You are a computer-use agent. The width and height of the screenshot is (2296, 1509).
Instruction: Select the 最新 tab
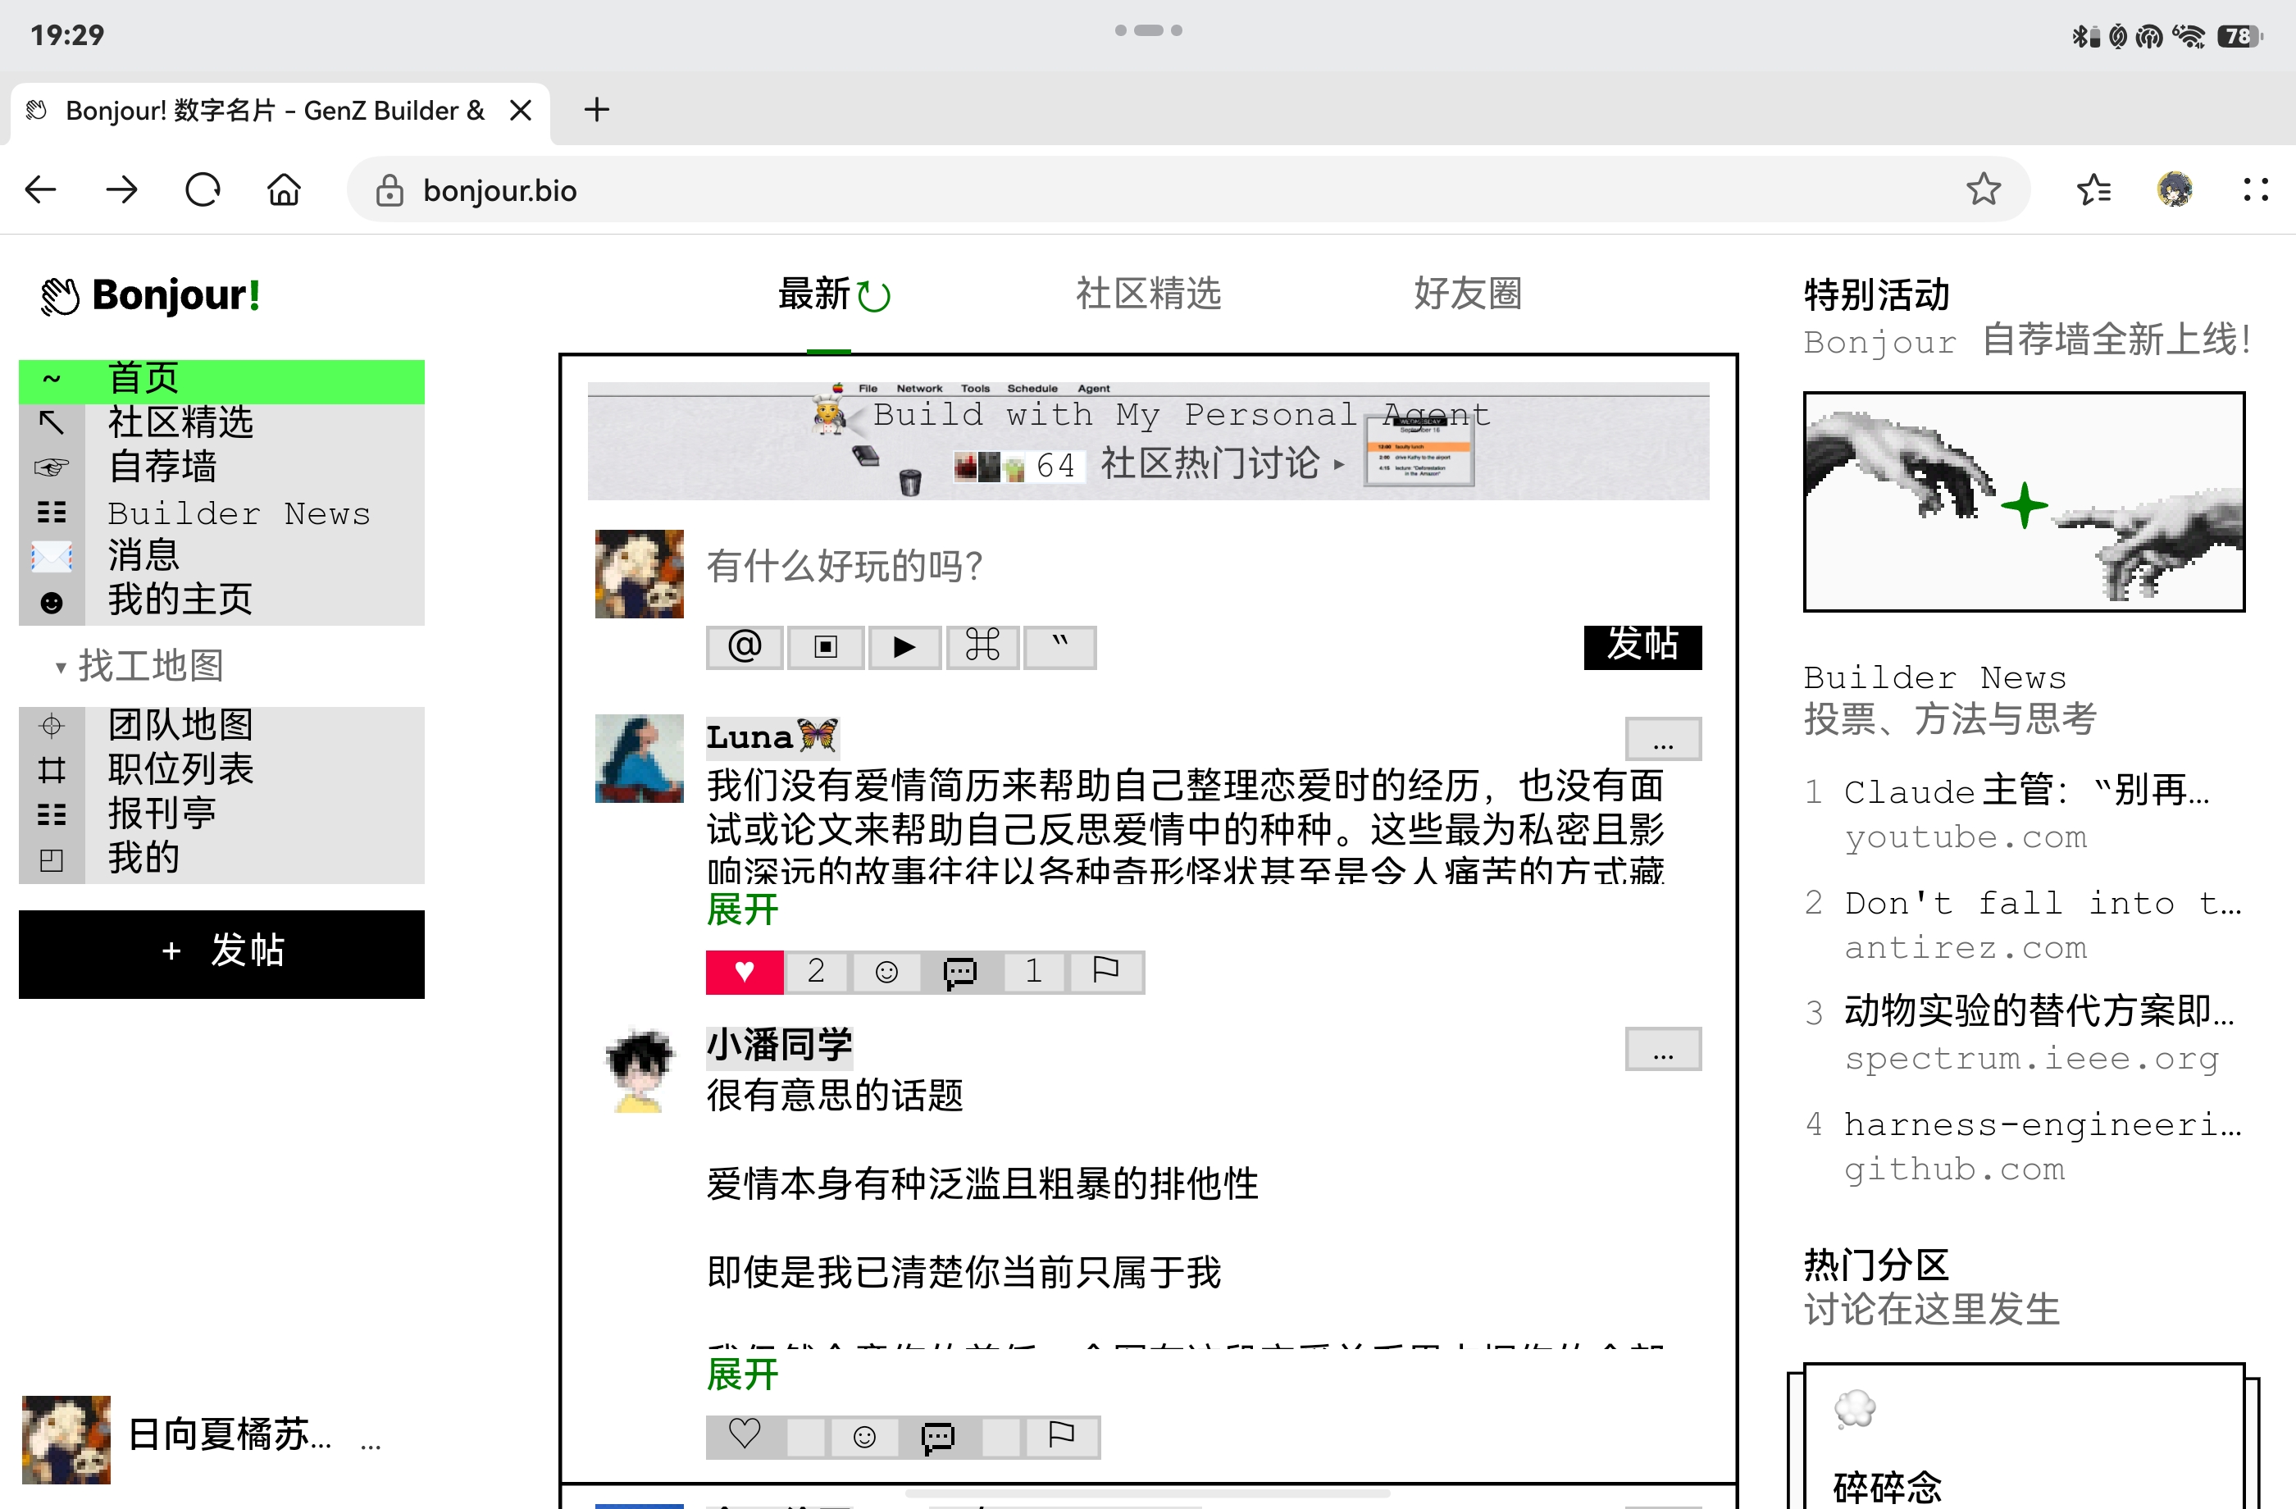(x=814, y=294)
